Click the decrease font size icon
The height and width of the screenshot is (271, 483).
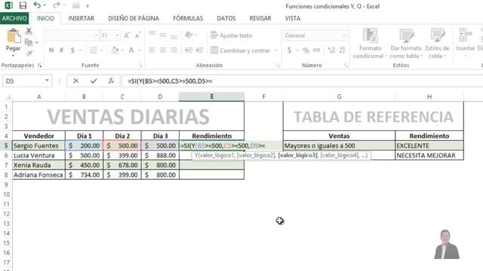[x=137, y=35]
